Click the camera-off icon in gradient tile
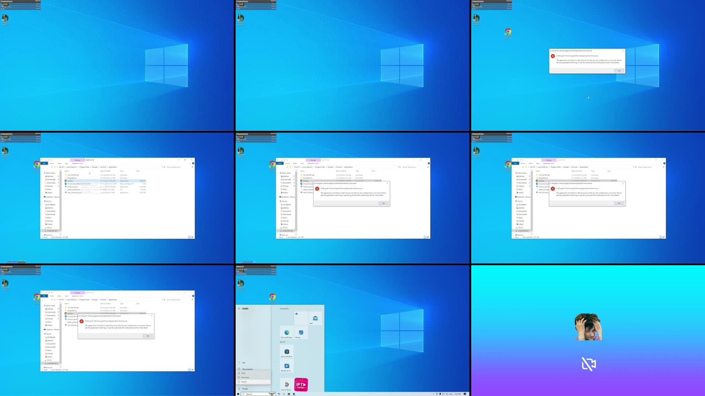The image size is (705, 396). point(589,364)
